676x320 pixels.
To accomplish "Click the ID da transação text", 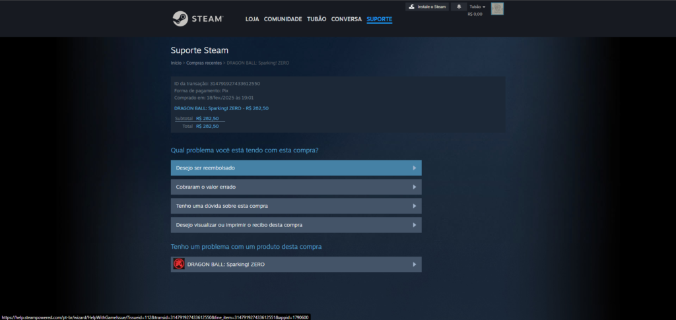I will pyautogui.click(x=217, y=84).
